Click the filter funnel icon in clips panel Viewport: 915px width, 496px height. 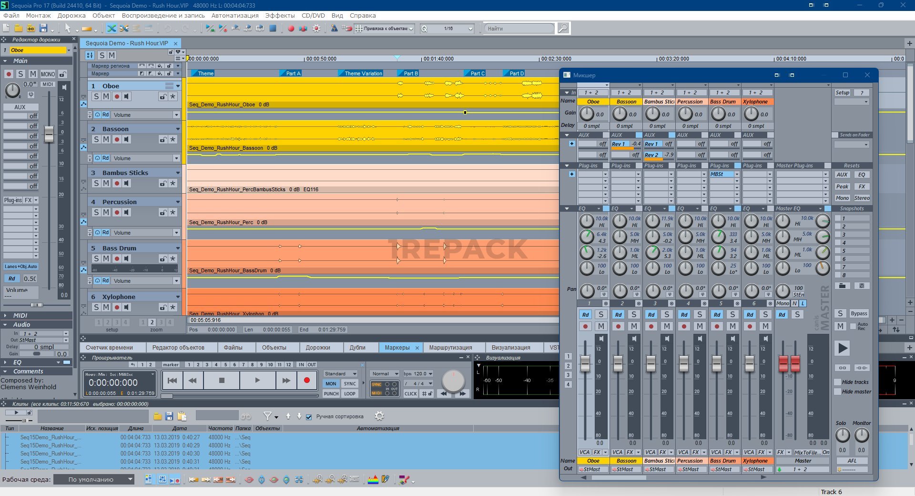268,416
